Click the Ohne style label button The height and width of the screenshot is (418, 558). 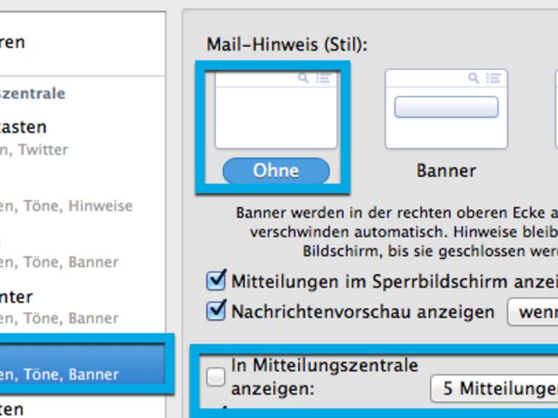click(276, 171)
